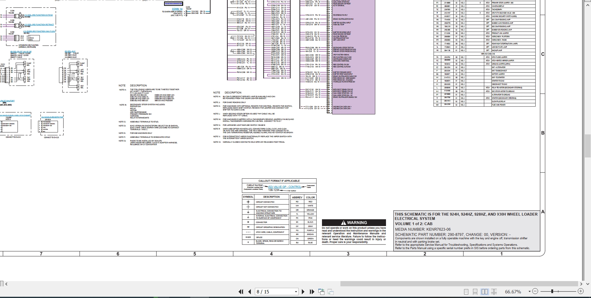This screenshot has width=591, height=298.
Task: Click the MEDIA NUMBER: KENR7623-06 text
Action: (x=423, y=229)
